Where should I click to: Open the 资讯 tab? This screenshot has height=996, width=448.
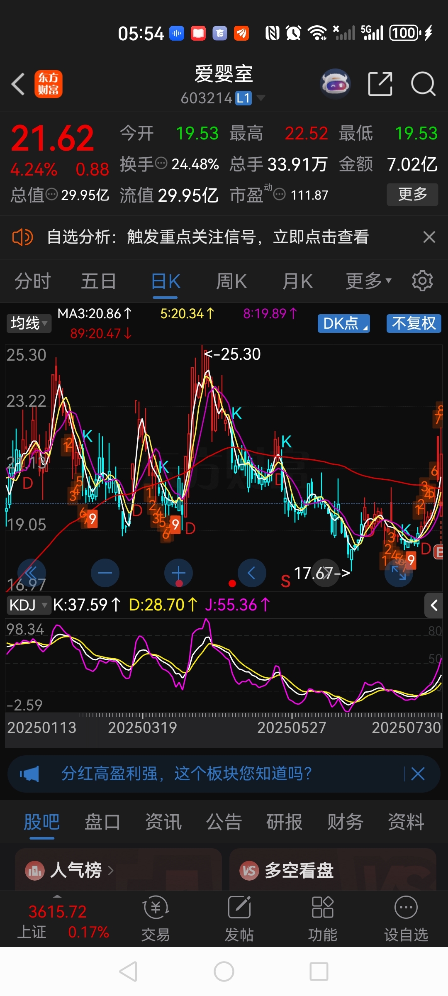[163, 822]
